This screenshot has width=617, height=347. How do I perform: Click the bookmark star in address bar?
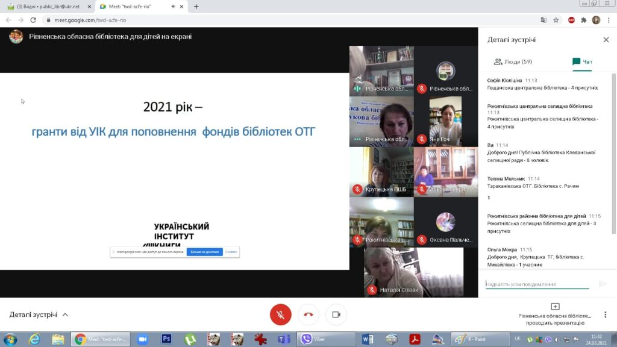tap(556, 20)
